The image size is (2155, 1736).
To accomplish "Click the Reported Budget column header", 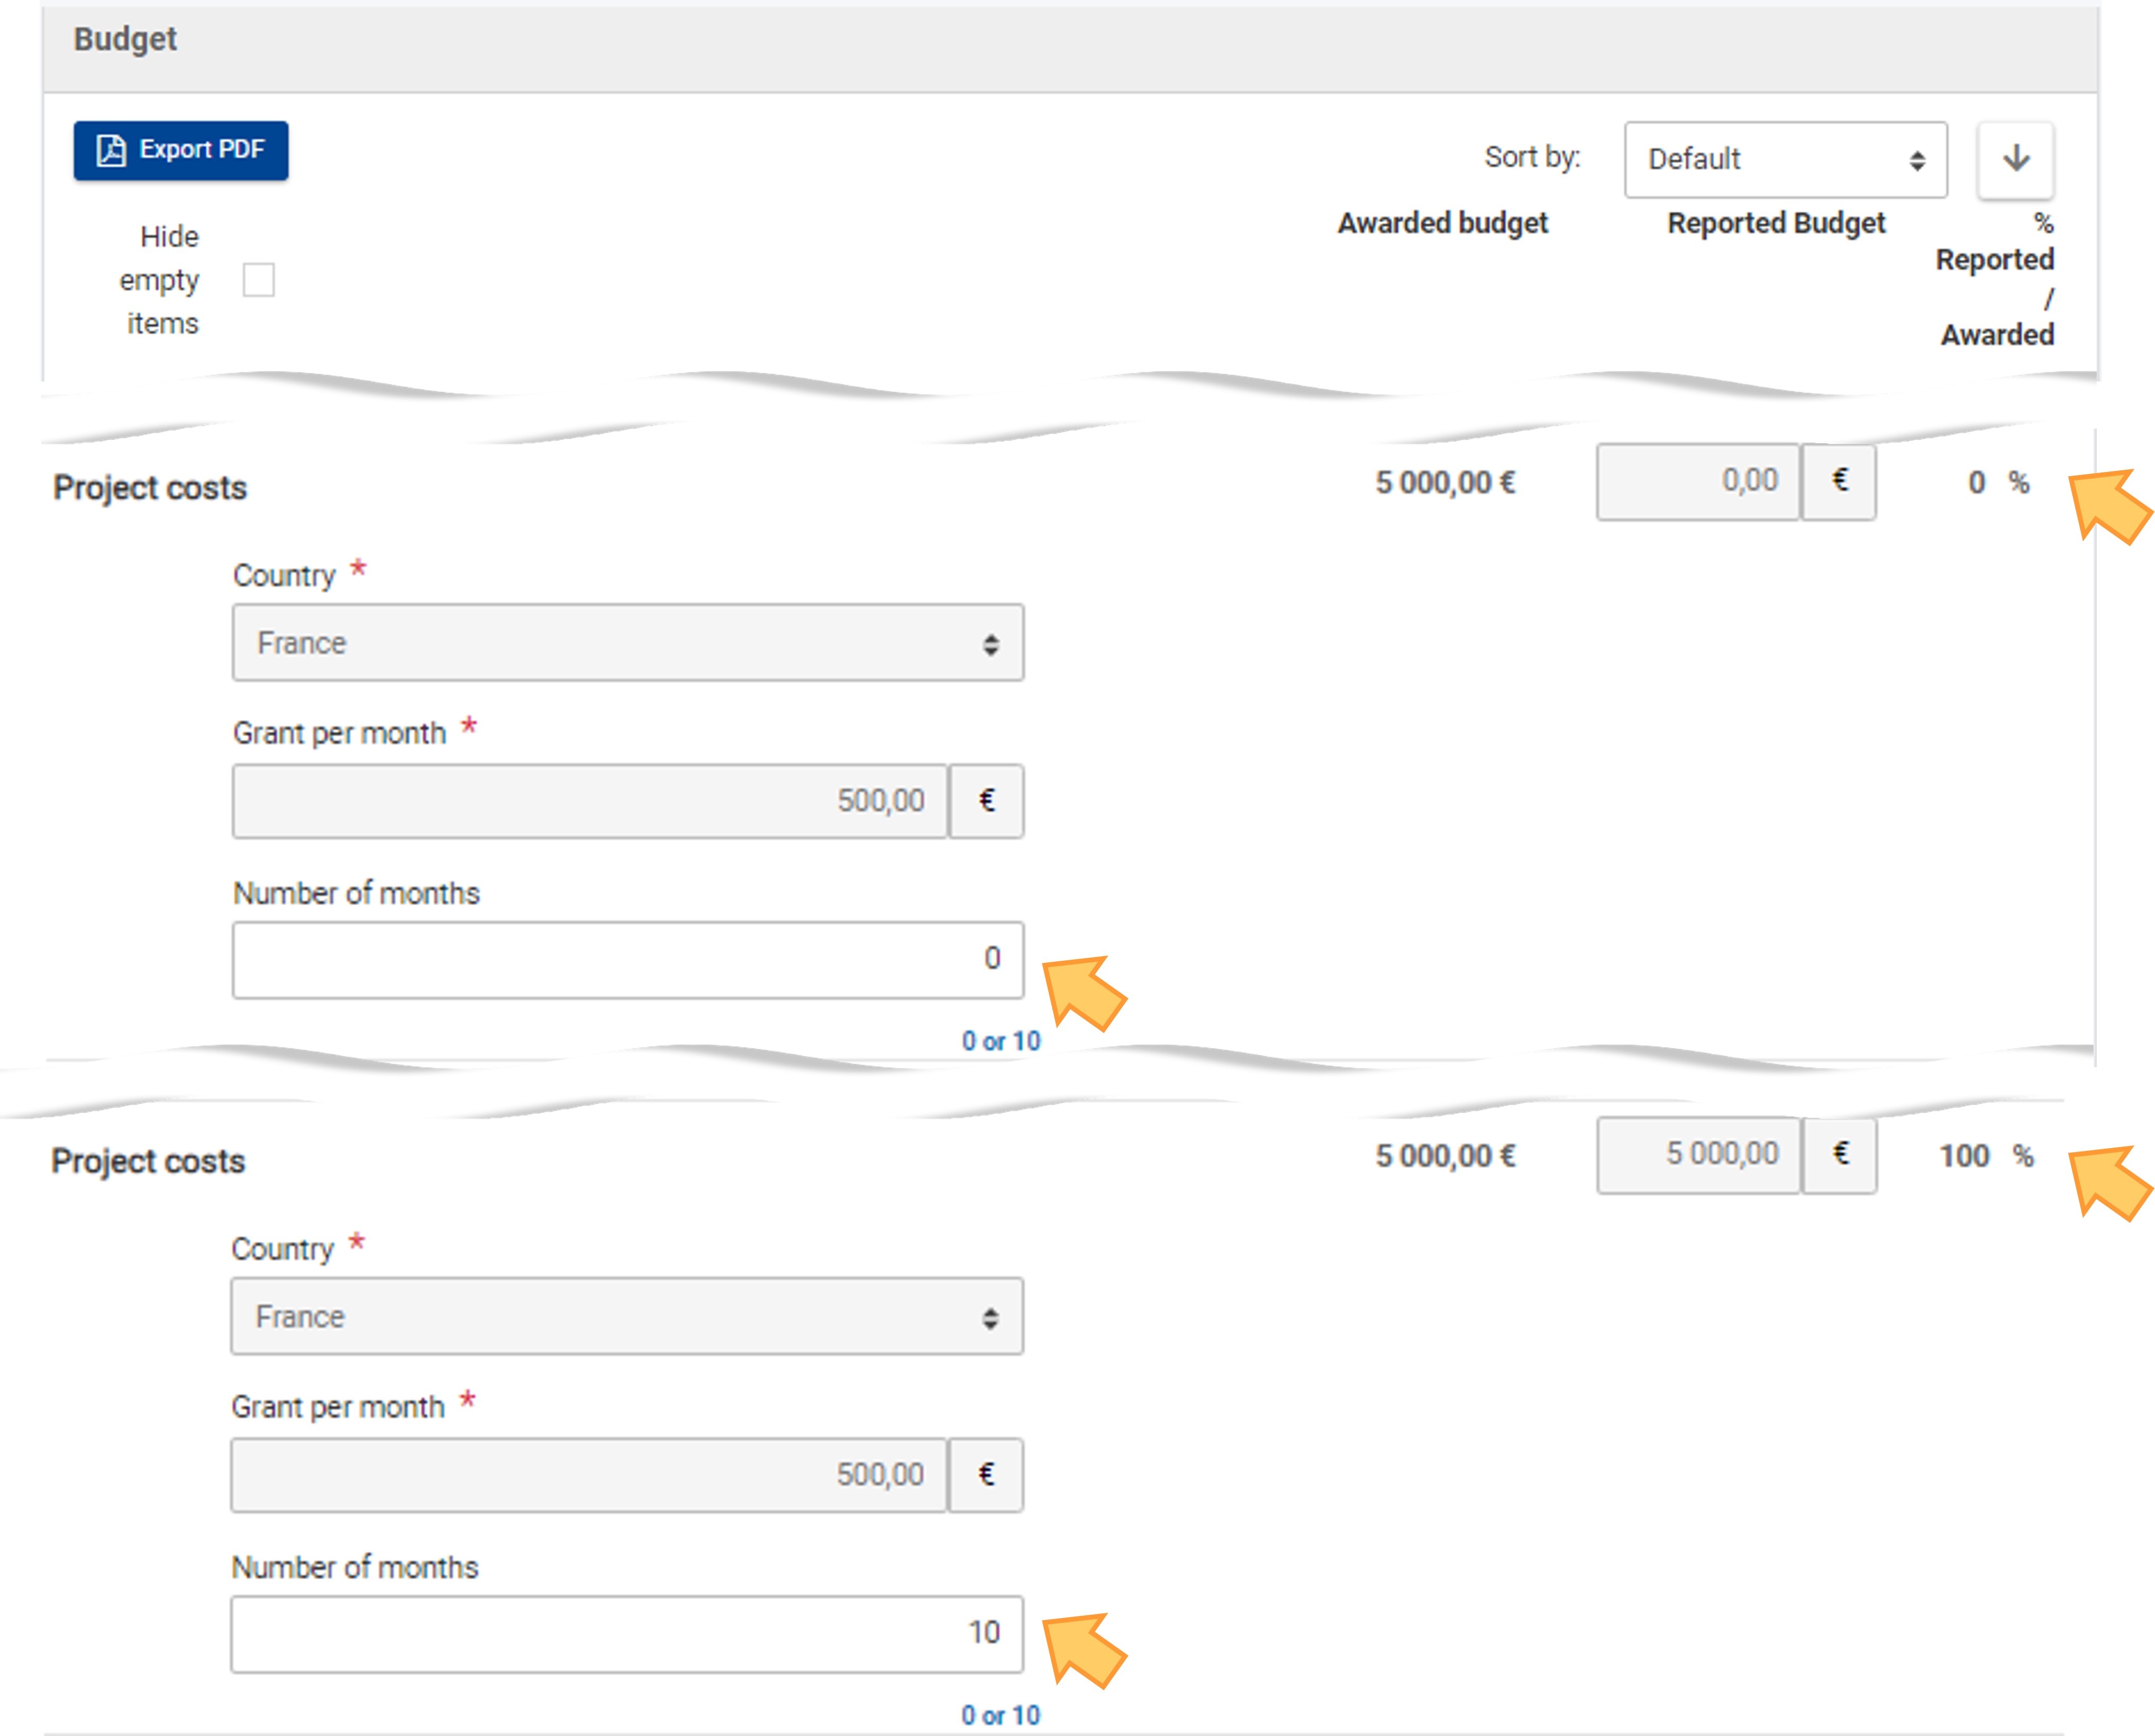I will 1776,223.
